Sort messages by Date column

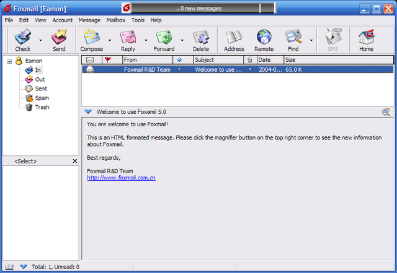pos(270,60)
